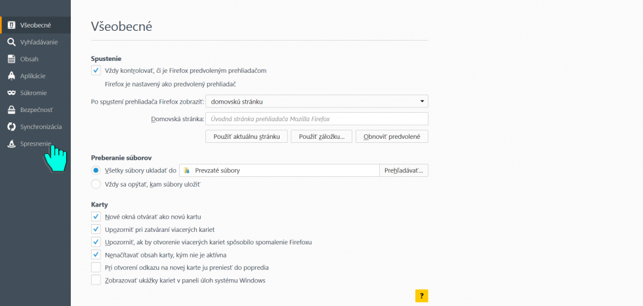Click the Všeobecné sidebar icon
The image size is (643, 306).
12,25
